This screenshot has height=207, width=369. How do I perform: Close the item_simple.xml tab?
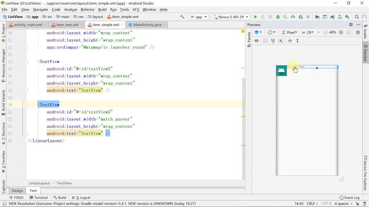click(x=122, y=25)
